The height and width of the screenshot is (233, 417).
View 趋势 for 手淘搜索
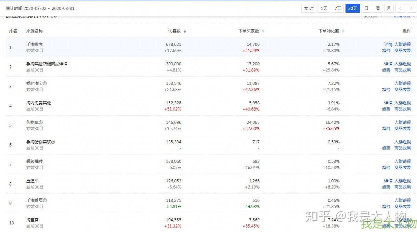tap(386, 51)
